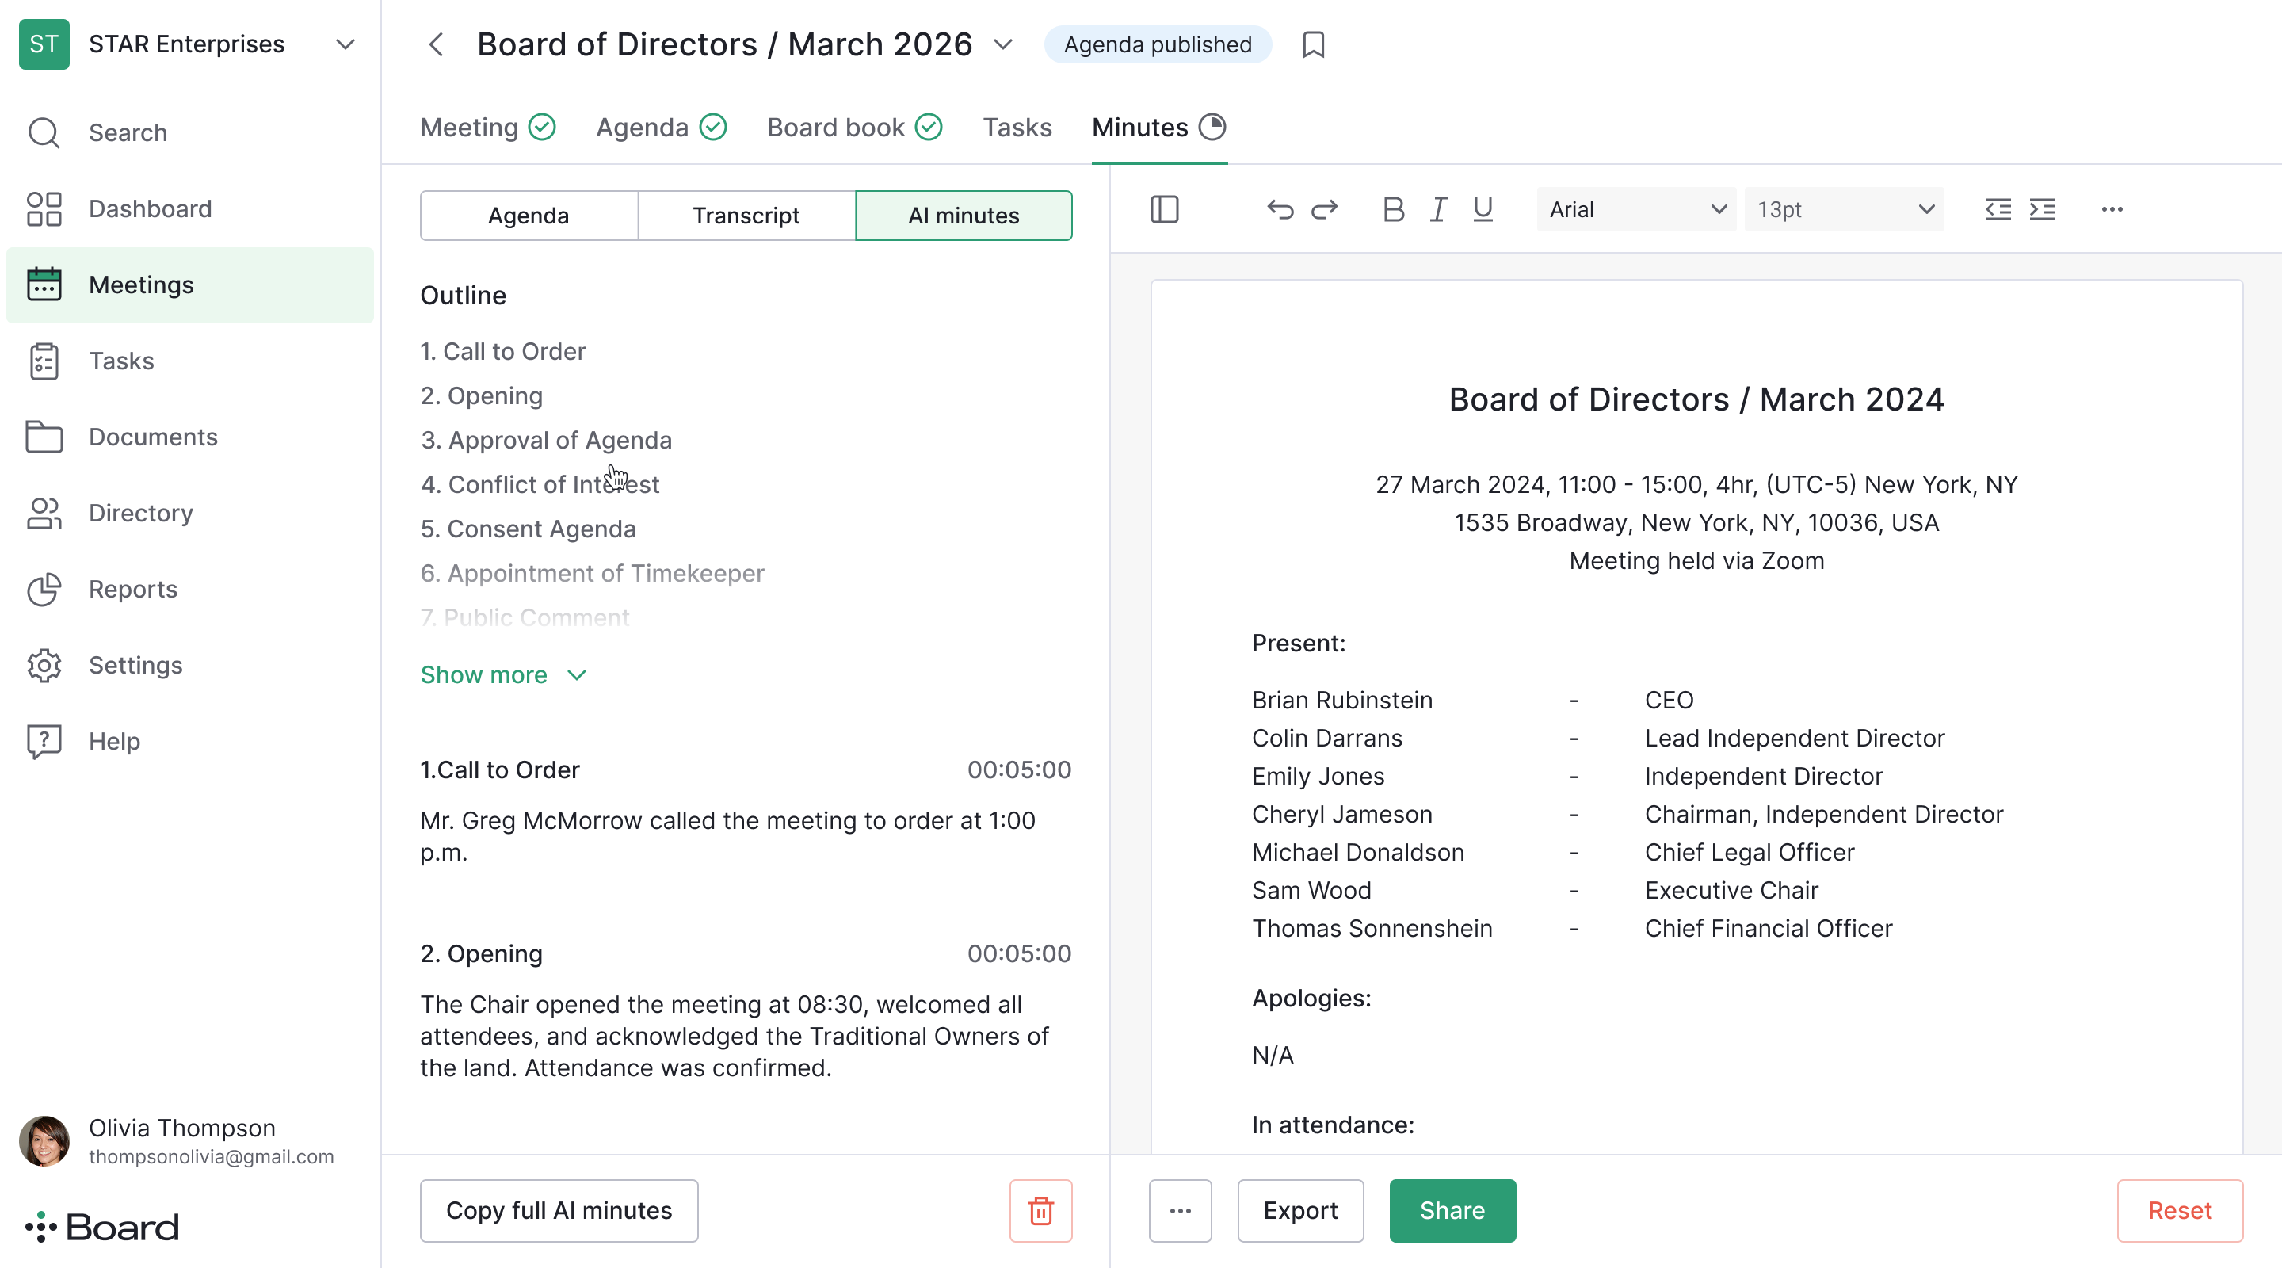Delete AI minutes with trash icon
Screen dimensions: 2282x1268
tap(1040, 1209)
